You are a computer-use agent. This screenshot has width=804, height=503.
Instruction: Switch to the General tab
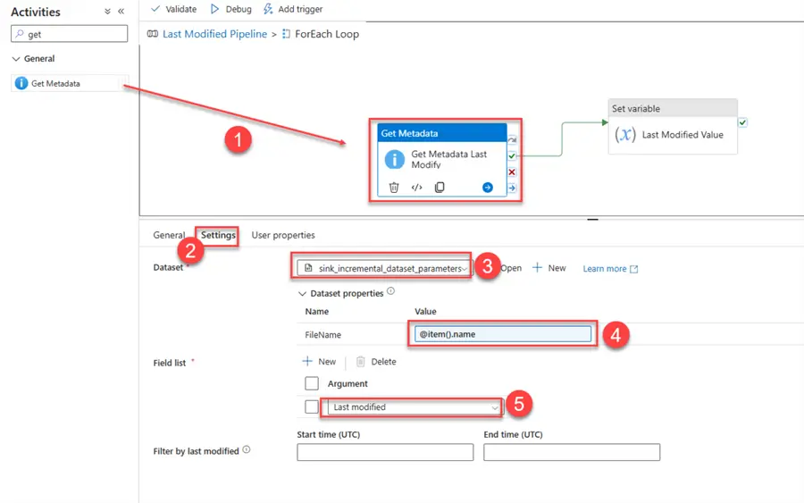pos(169,236)
